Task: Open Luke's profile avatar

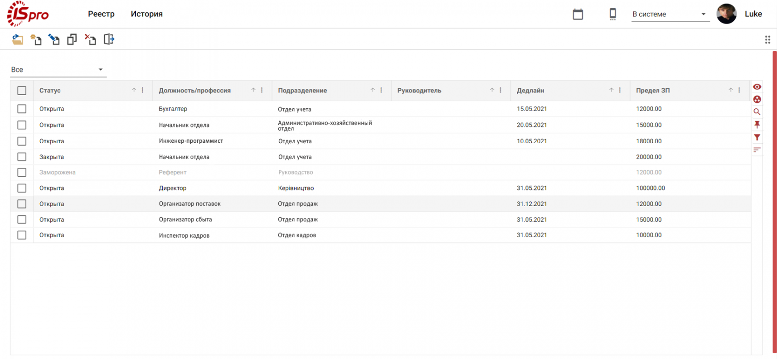Action: (726, 14)
